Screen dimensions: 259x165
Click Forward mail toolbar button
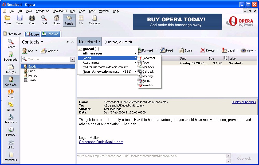[145, 50]
